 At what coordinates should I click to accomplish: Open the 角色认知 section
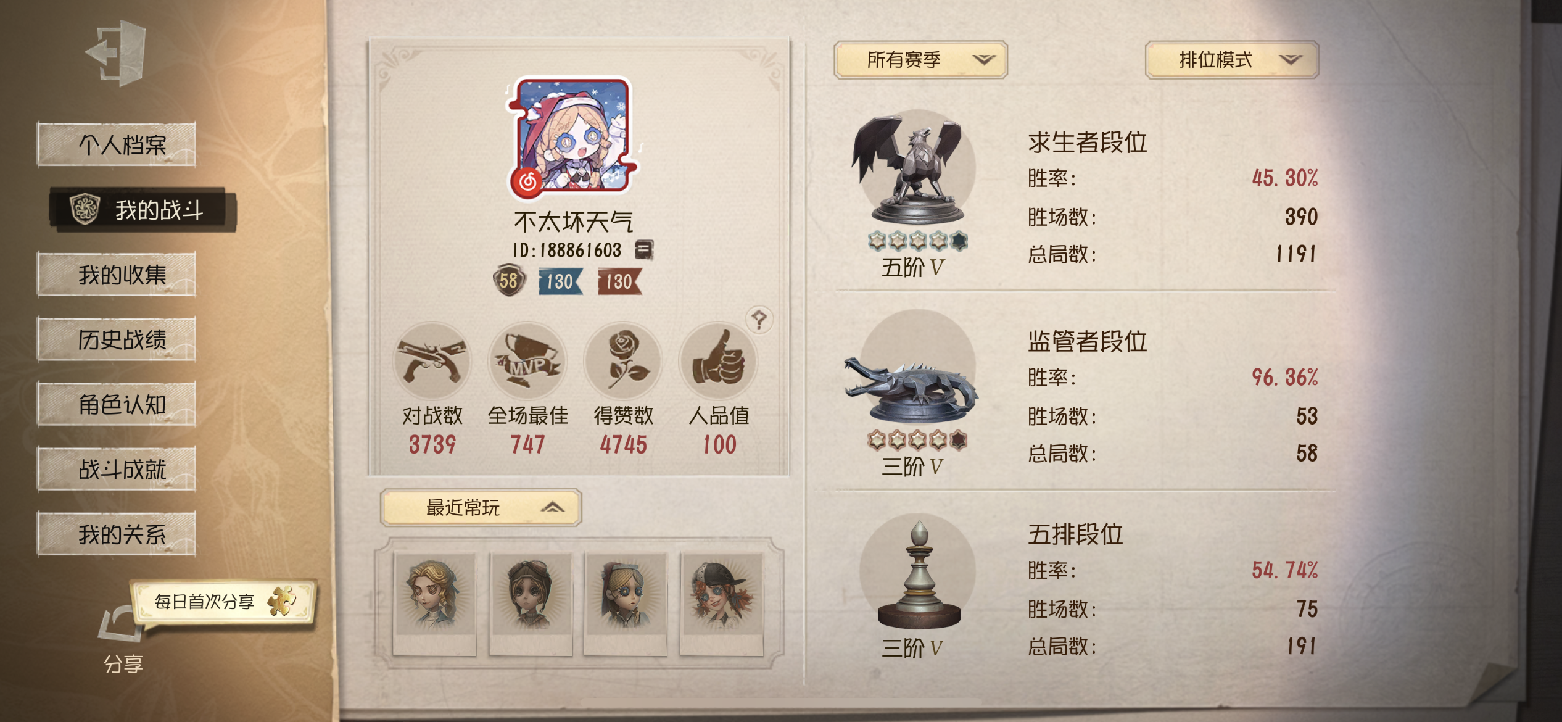117,404
